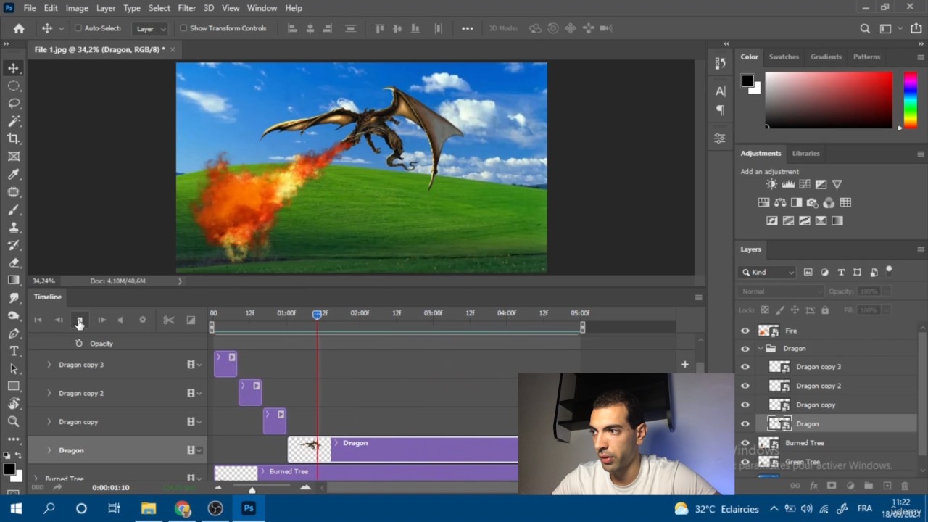Enable the Auto-Select checkbox
This screenshot has height=522, width=928.
(78, 28)
